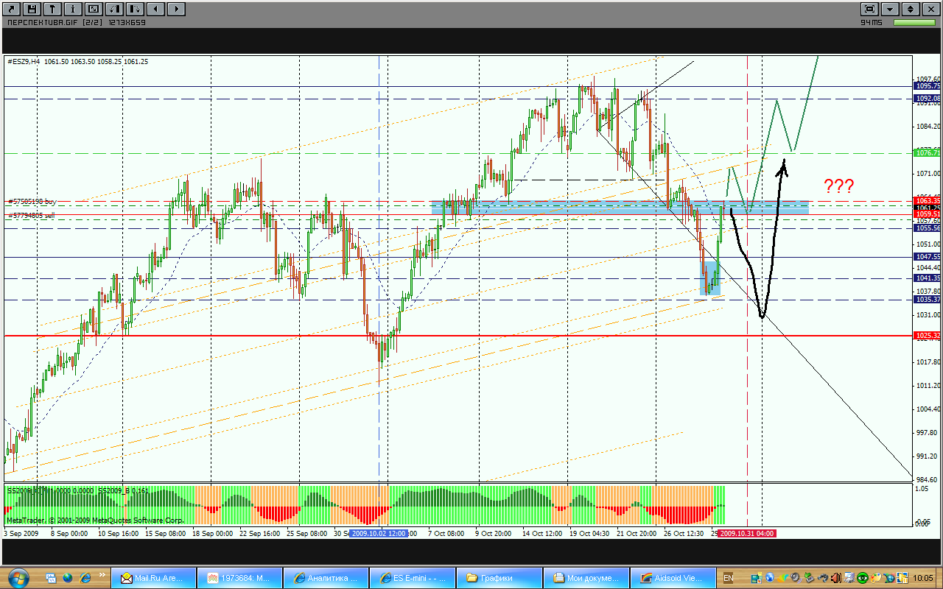Image resolution: width=943 pixels, height=589 pixels.
Task: Click the floppy disk save icon
Action: click(32, 9)
